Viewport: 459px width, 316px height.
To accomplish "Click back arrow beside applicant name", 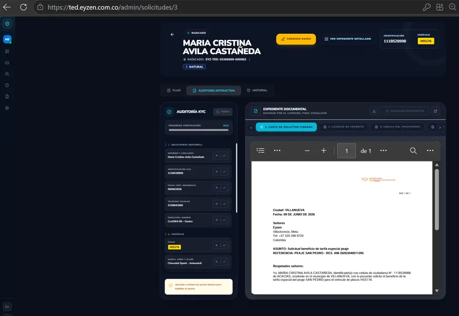I will [x=172, y=35].
